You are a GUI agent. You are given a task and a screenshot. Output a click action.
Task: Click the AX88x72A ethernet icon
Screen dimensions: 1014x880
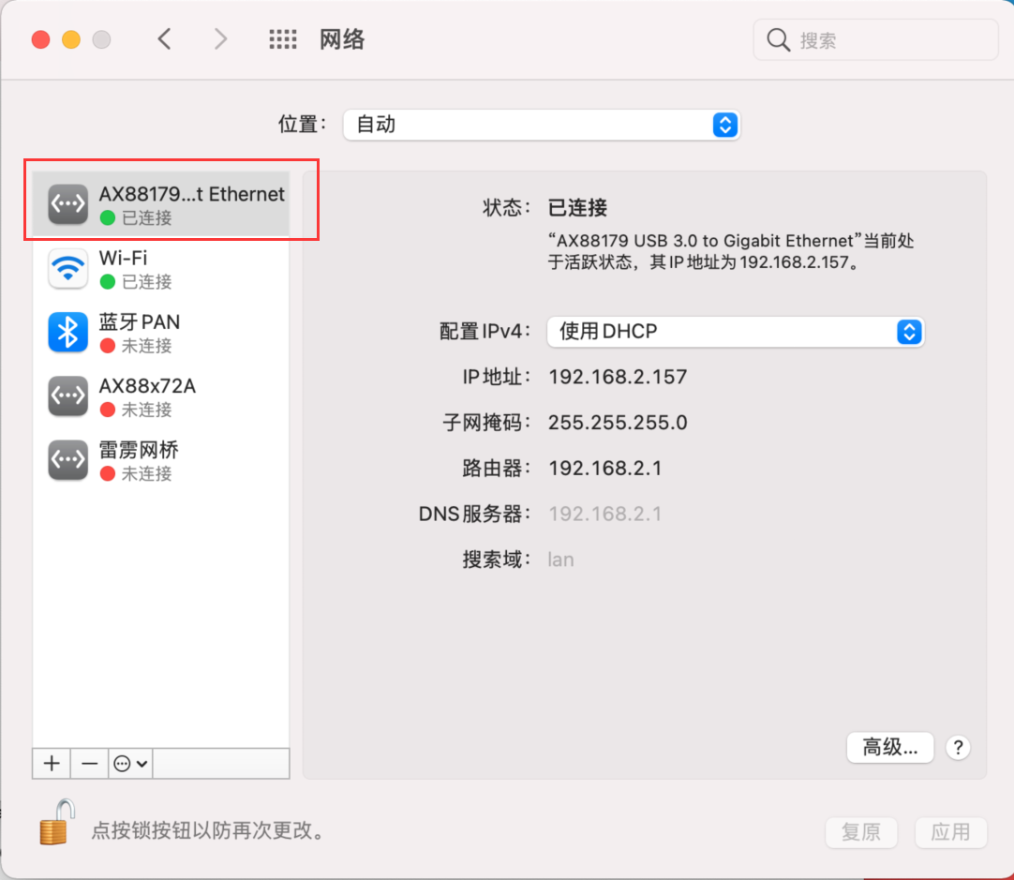67,396
